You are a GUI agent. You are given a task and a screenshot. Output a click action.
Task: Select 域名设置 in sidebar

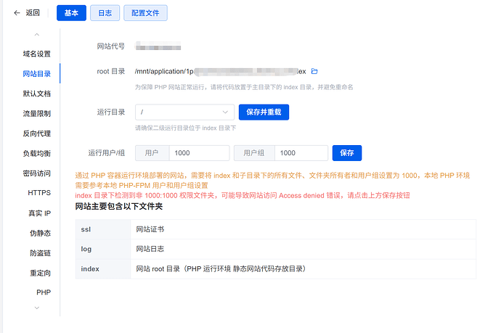click(37, 54)
